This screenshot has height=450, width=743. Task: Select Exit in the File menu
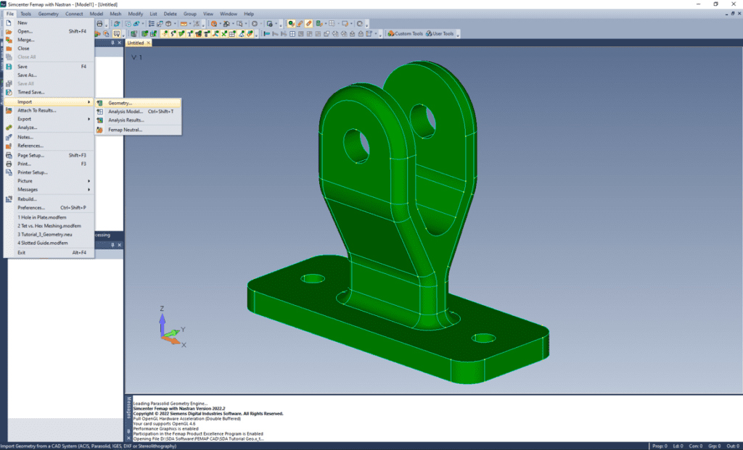49,253
